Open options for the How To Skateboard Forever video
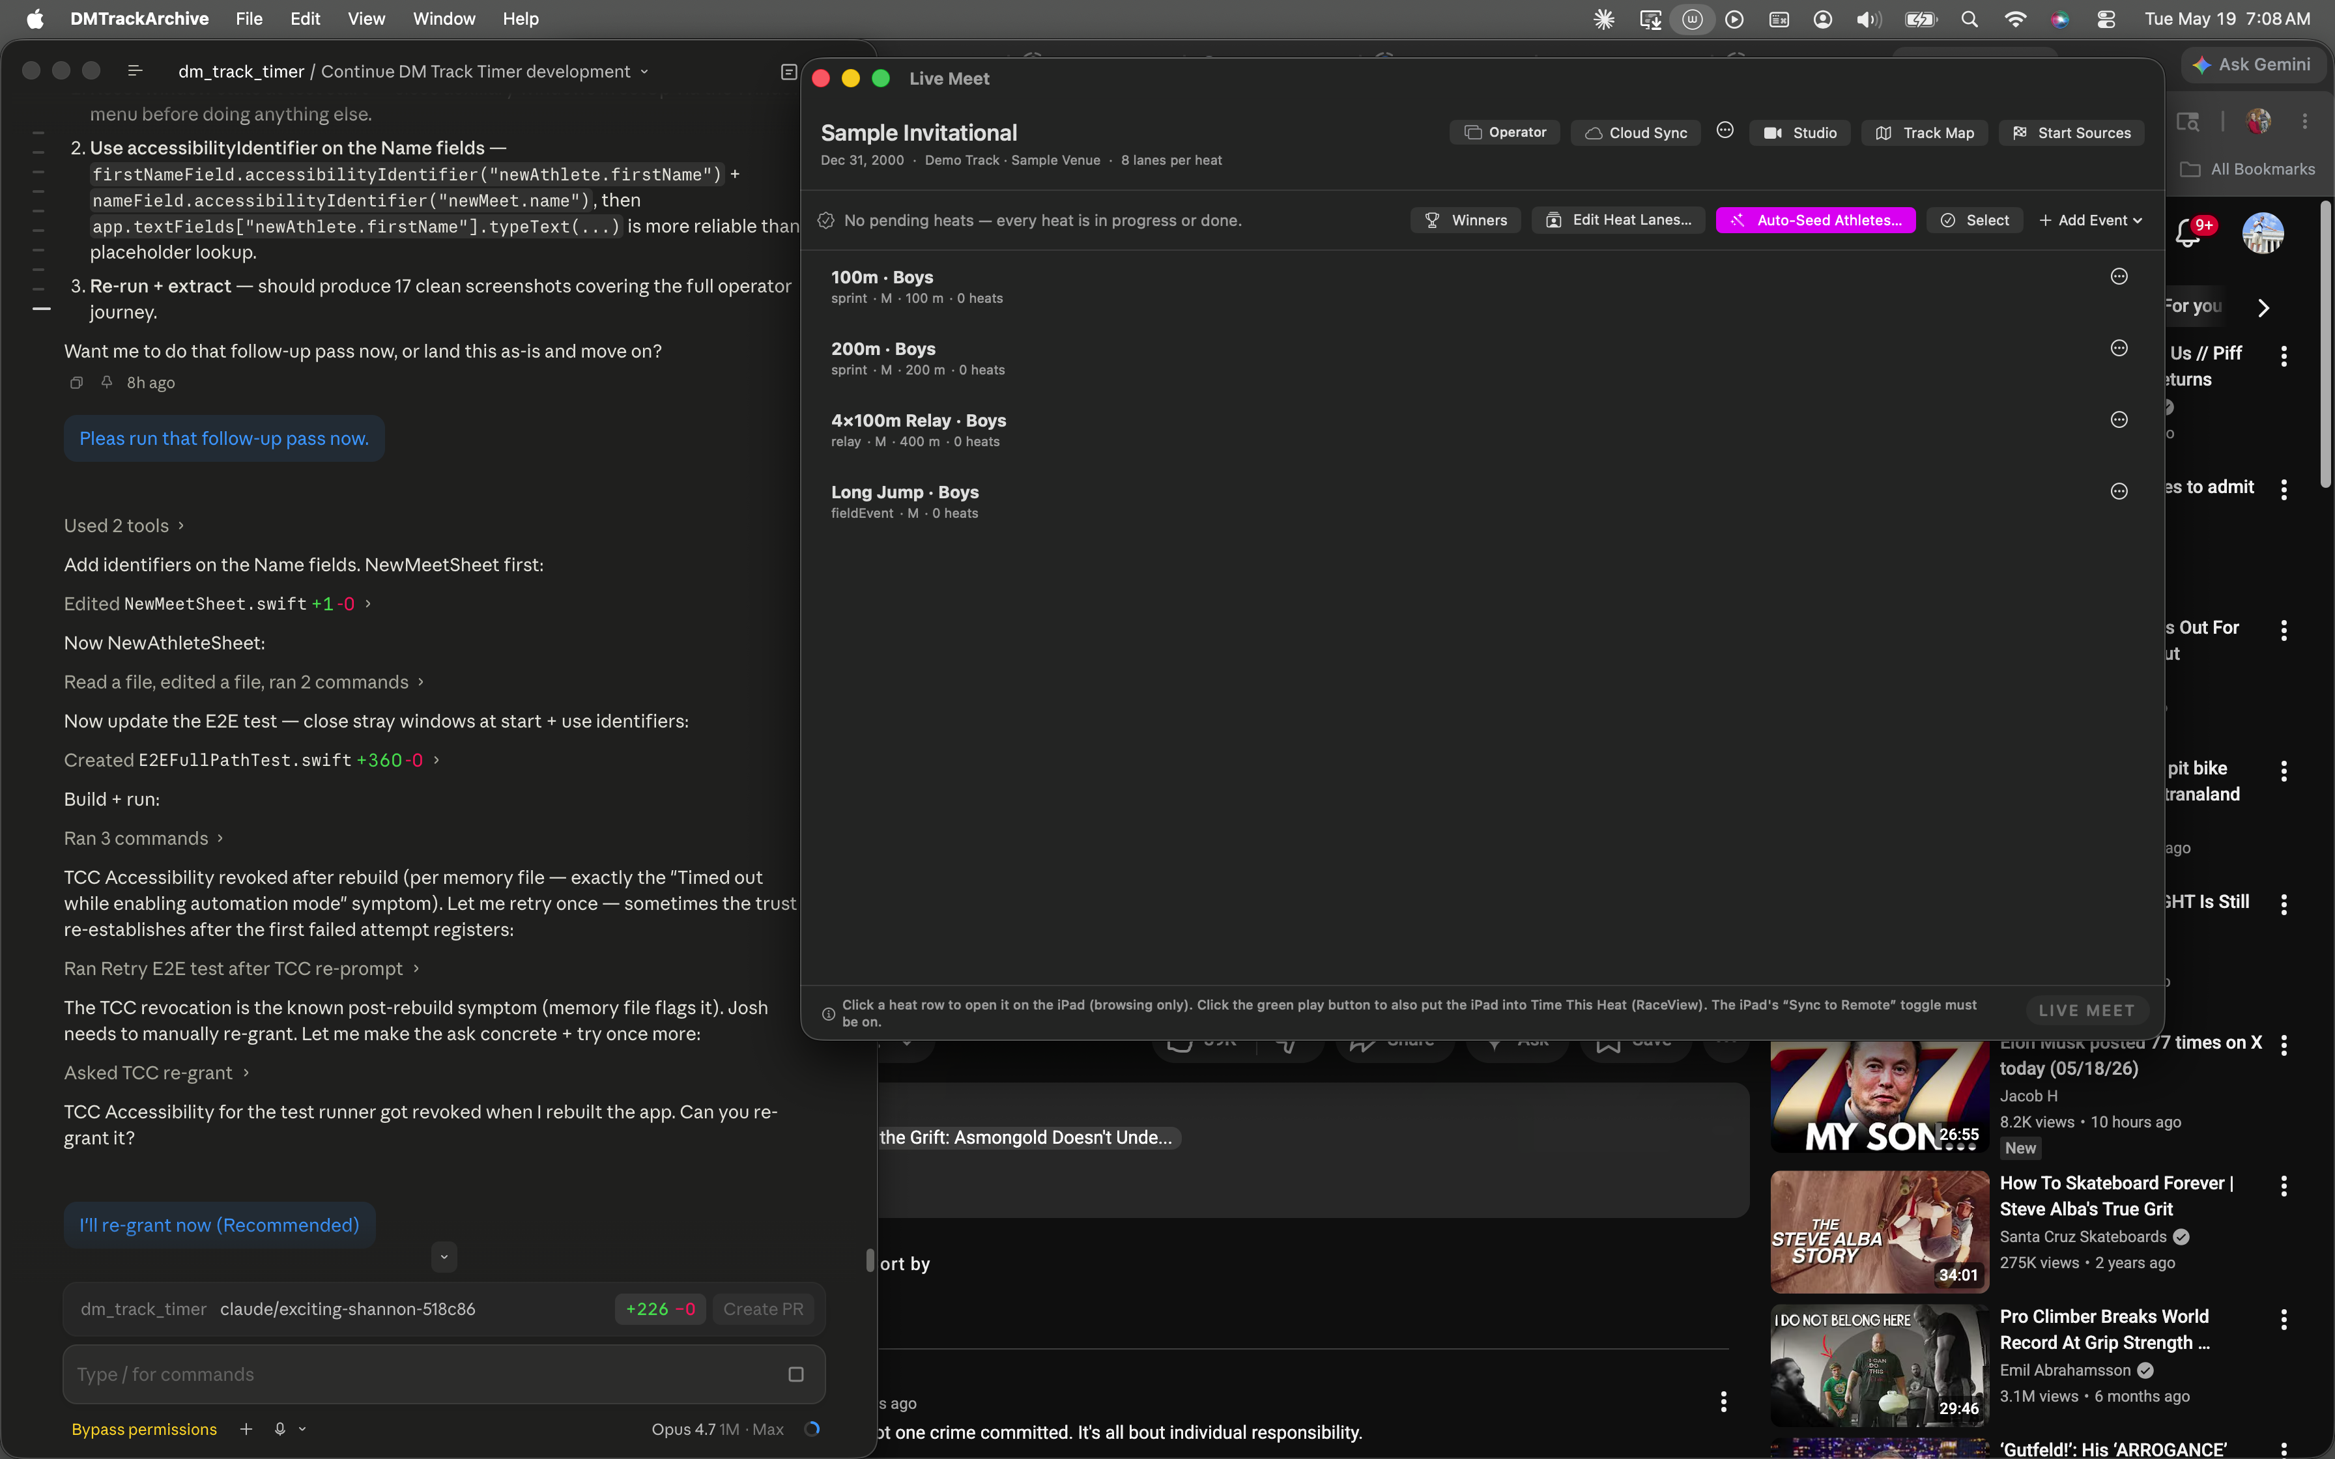 coord(2283,1186)
